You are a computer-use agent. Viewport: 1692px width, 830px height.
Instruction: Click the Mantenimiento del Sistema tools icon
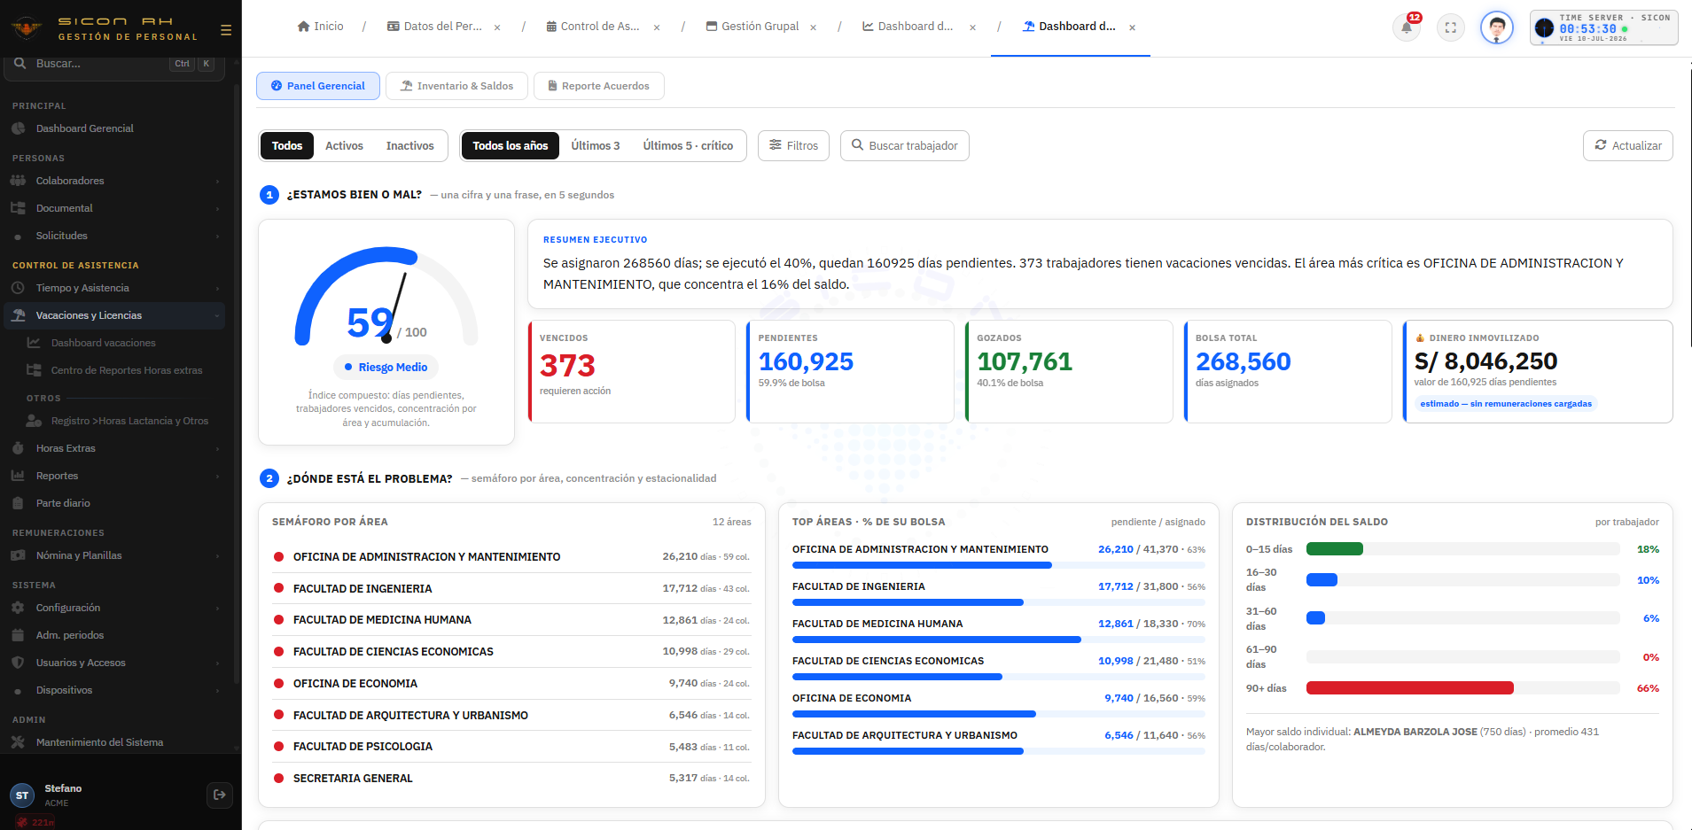18,742
